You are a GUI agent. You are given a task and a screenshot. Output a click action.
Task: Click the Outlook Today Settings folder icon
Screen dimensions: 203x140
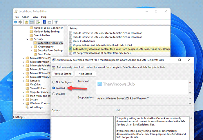[31, 32]
